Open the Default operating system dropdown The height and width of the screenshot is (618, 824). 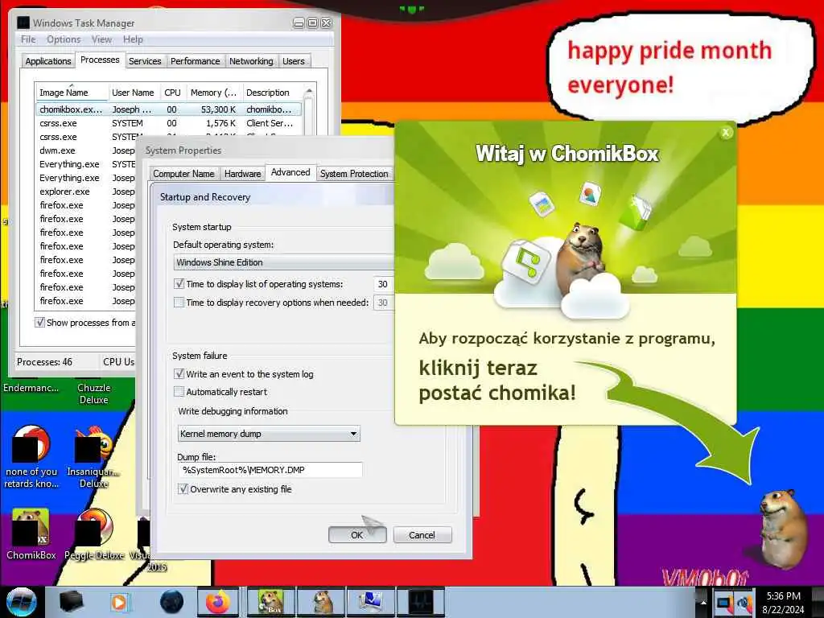[283, 262]
